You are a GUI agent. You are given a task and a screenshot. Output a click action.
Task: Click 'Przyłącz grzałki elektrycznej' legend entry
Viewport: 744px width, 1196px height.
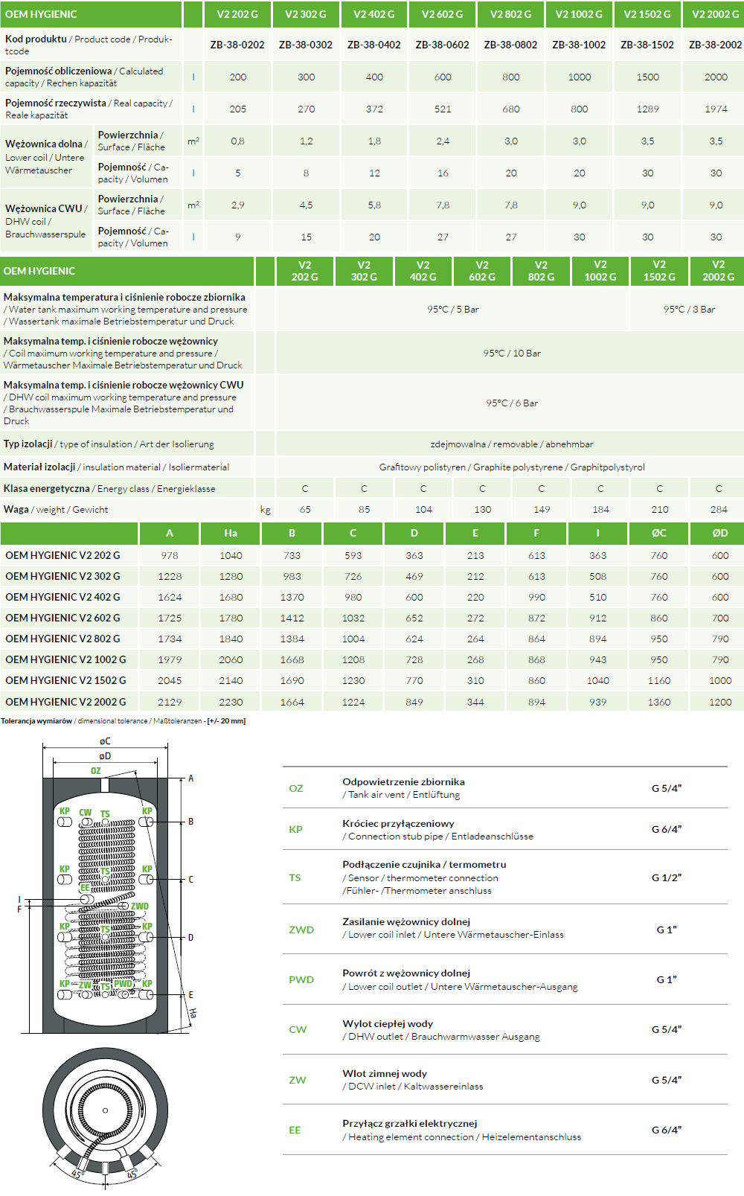[461, 1130]
